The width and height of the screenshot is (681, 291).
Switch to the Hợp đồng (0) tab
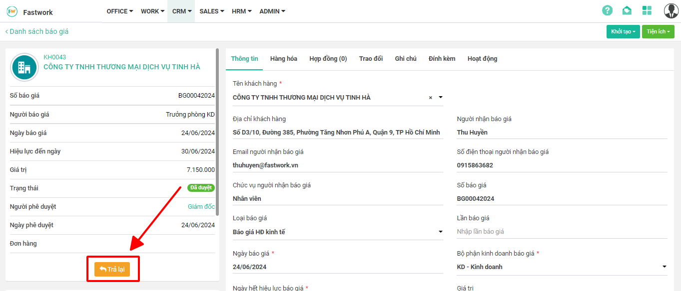(328, 59)
